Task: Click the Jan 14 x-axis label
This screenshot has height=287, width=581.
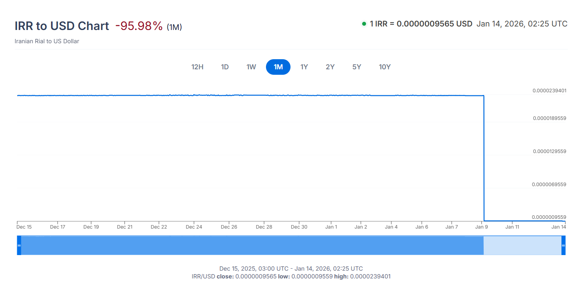Action: click(x=558, y=227)
